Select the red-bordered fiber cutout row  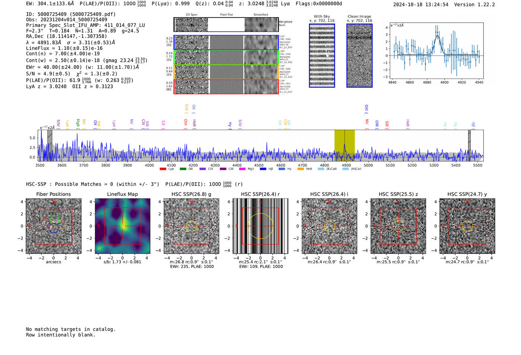pos(226,87)
